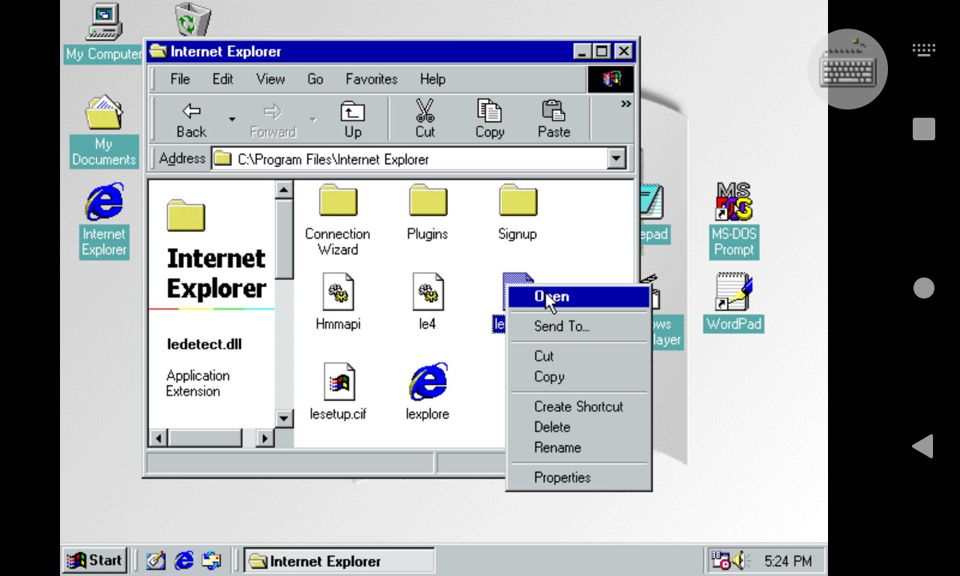The image size is (960, 576).
Task: Choose Rename in the context menu
Action: click(x=579, y=447)
